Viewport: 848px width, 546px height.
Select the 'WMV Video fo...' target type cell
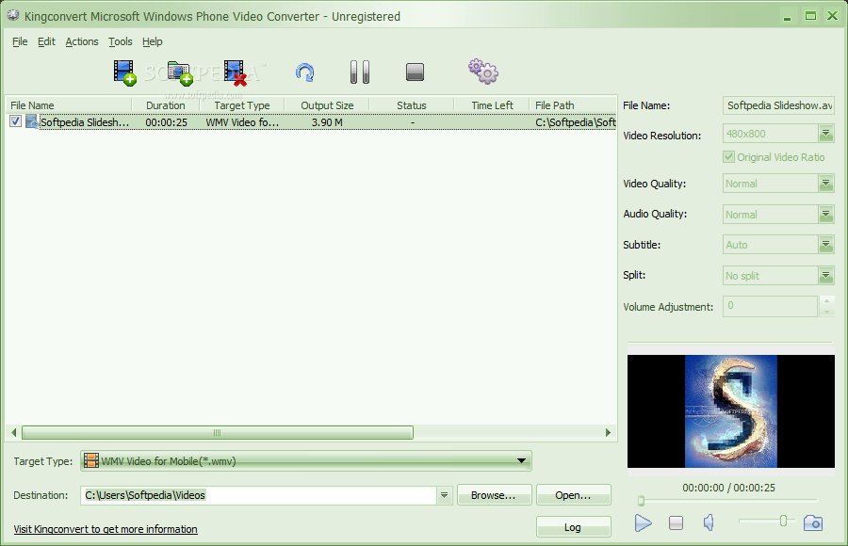tap(242, 122)
